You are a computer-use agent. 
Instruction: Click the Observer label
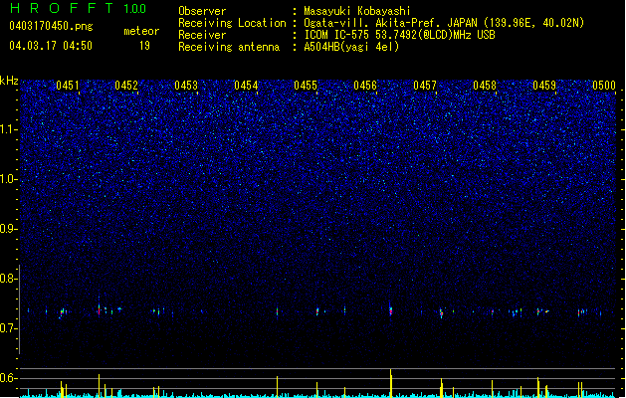(202, 11)
